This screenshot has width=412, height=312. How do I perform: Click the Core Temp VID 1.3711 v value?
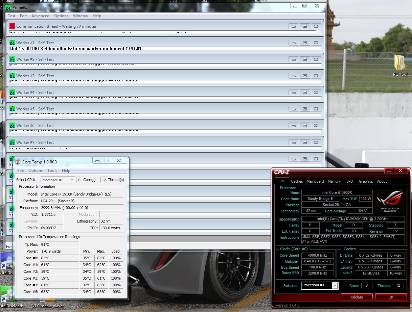[x=51, y=214]
